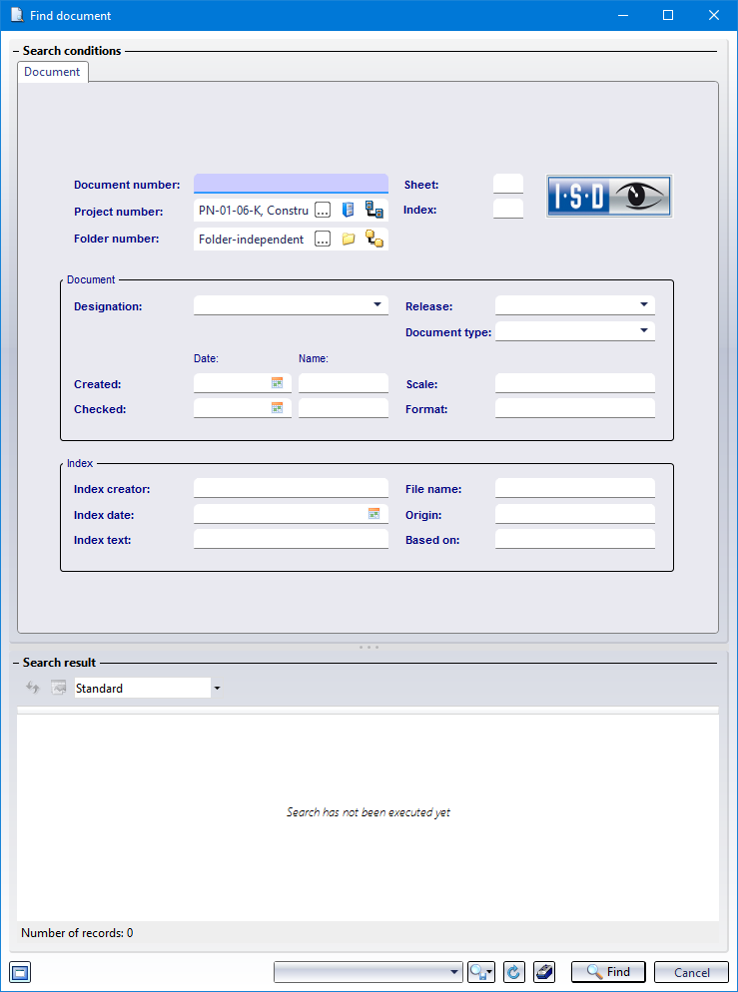Viewport: 738px width, 992px height.
Task: Collapse the Search result section
Action: click(x=16, y=663)
